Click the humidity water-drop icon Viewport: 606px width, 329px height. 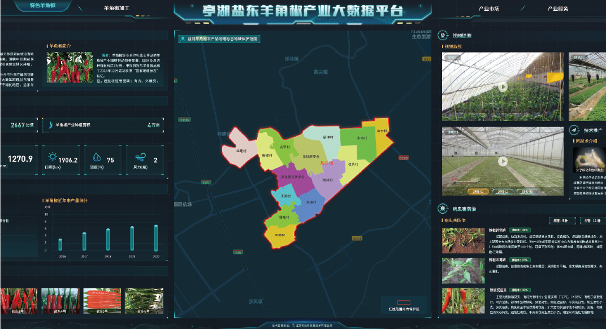[x=97, y=158]
